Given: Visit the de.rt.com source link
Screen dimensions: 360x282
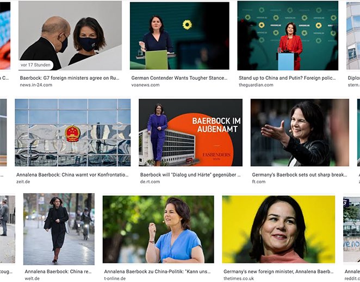Looking at the screenshot, I should tap(150, 182).
